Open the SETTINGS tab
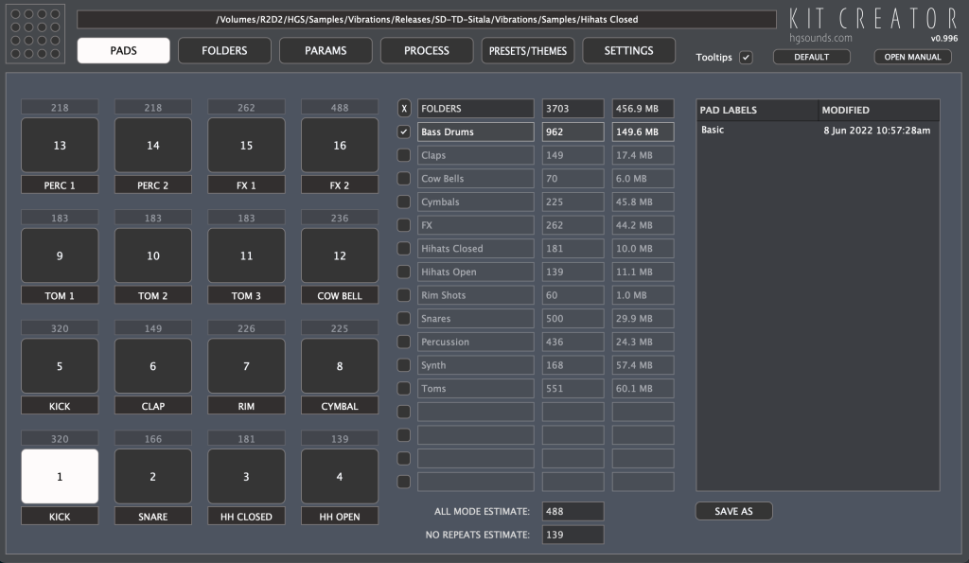Screen dimensions: 969x563 click(628, 50)
